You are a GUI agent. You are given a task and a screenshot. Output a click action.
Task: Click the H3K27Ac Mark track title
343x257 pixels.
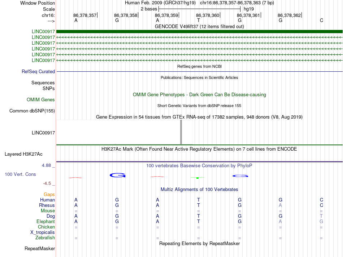(x=199, y=149)
